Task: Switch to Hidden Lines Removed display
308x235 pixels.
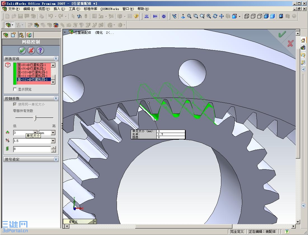Action: click(260, 16)
